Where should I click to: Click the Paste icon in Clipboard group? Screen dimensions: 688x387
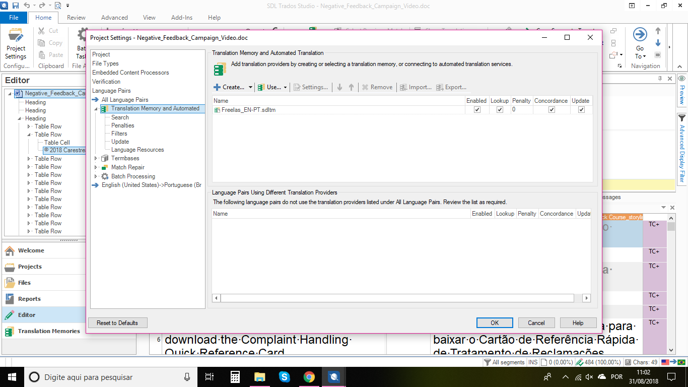42,55
